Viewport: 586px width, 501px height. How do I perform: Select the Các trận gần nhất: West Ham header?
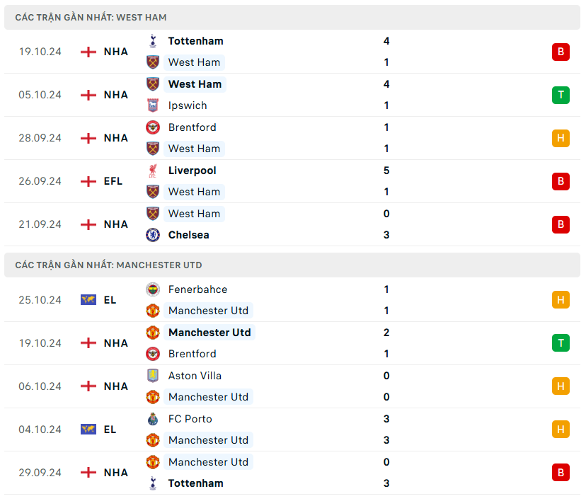[91, 17]
